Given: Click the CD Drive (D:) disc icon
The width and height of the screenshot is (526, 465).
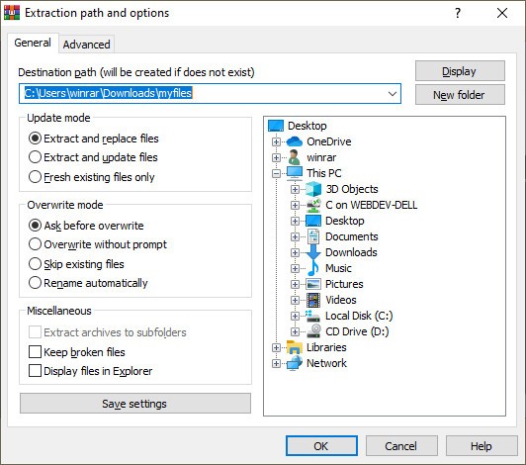Looking at the screenshot, I should pyautogui.click(x=314, y=331).
